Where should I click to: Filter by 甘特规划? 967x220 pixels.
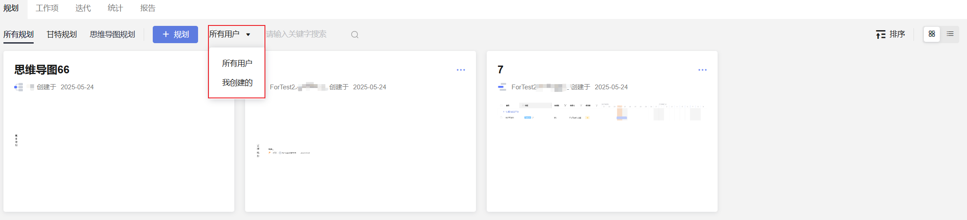pyautogui.click(x=62, y=35)
